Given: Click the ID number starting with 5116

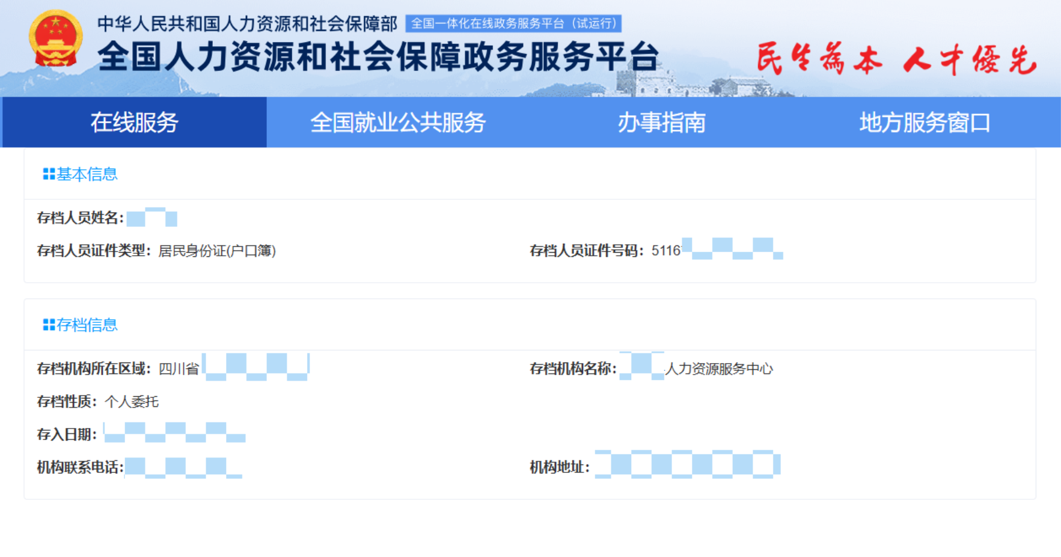Looking at the screenshot, I should coord(717,250).
